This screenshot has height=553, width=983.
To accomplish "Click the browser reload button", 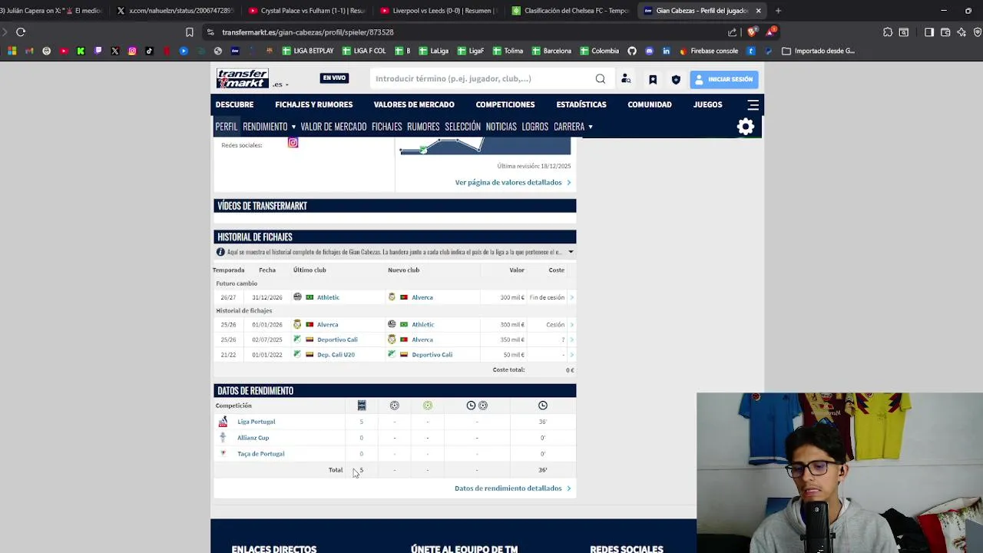I will pyautogui.click(x=21, y=32).
